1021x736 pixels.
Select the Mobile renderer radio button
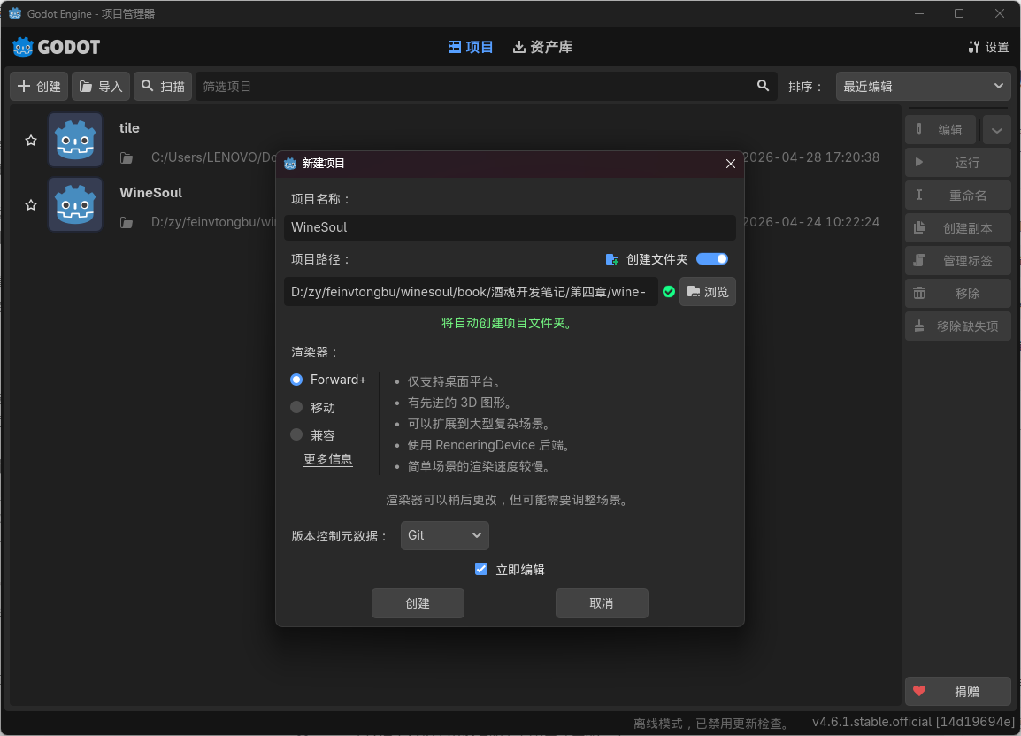[x=296, y=407]
